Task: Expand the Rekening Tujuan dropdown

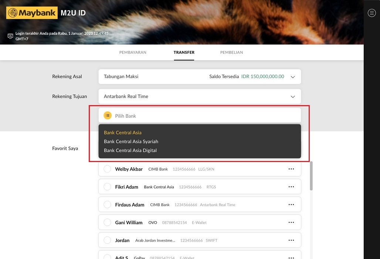Action: coord(293,97)
